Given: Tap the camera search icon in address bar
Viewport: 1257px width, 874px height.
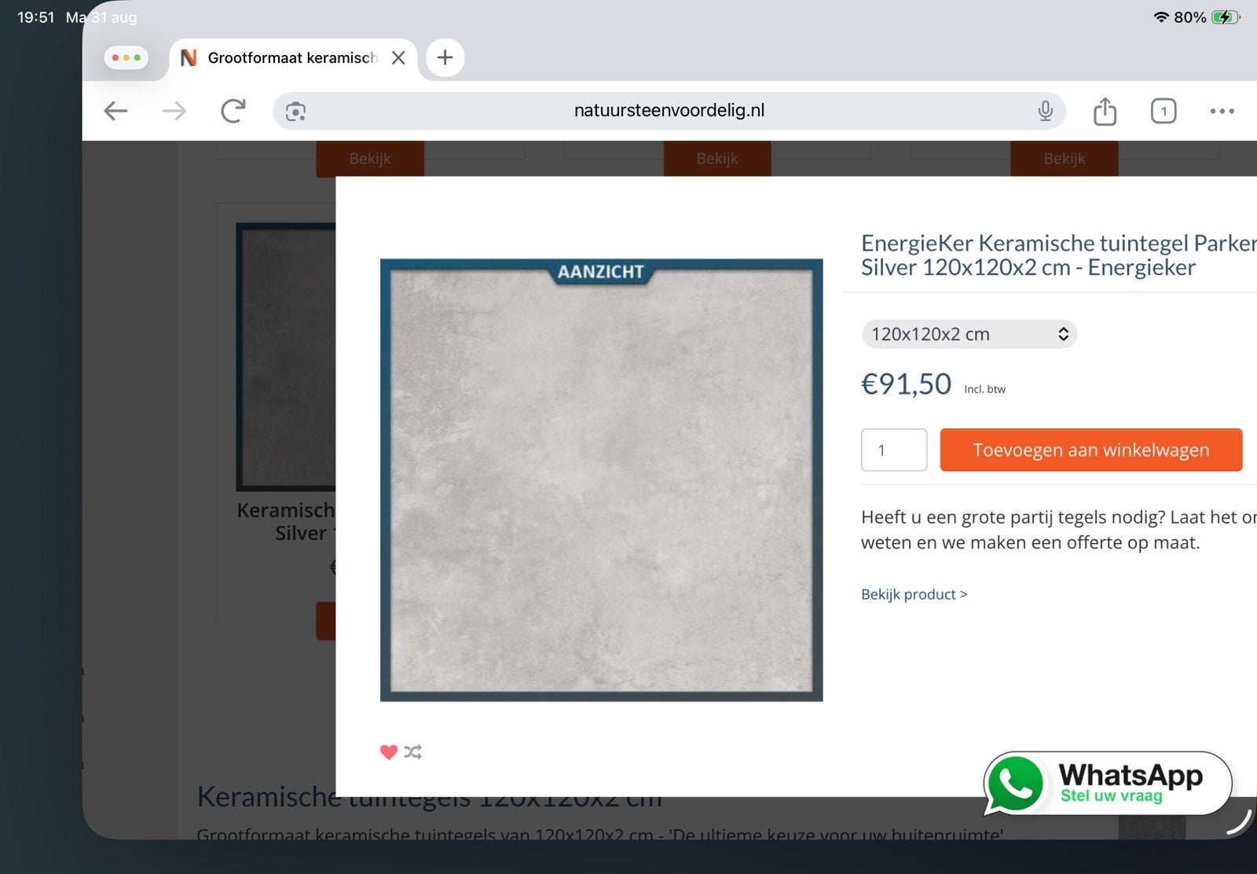Looking at the screenshot, I should tap(295, 112).
